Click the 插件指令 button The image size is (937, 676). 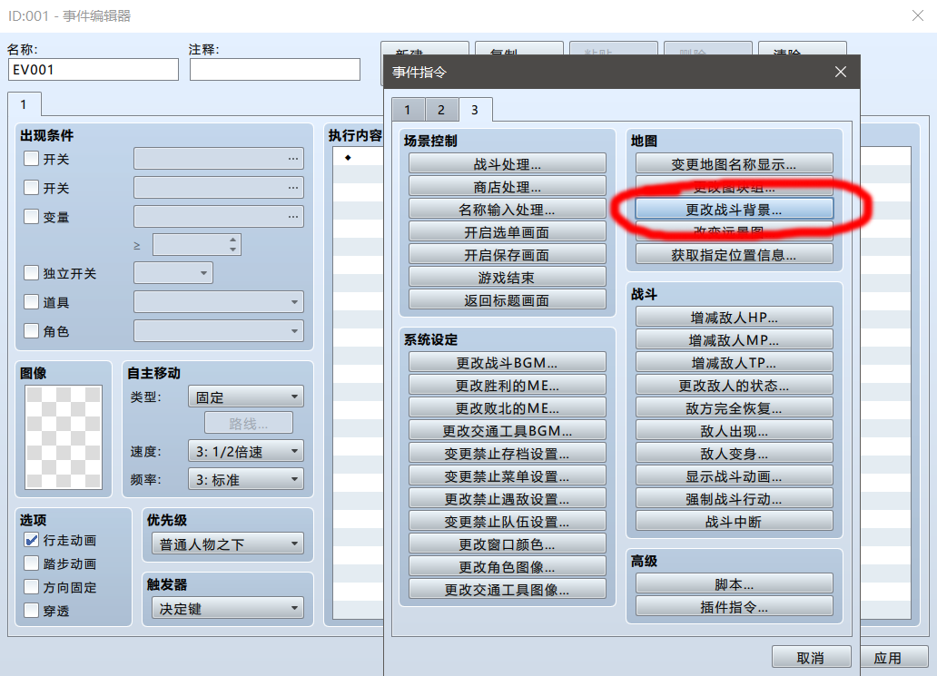pyautogui.click(x=734, y=606)
